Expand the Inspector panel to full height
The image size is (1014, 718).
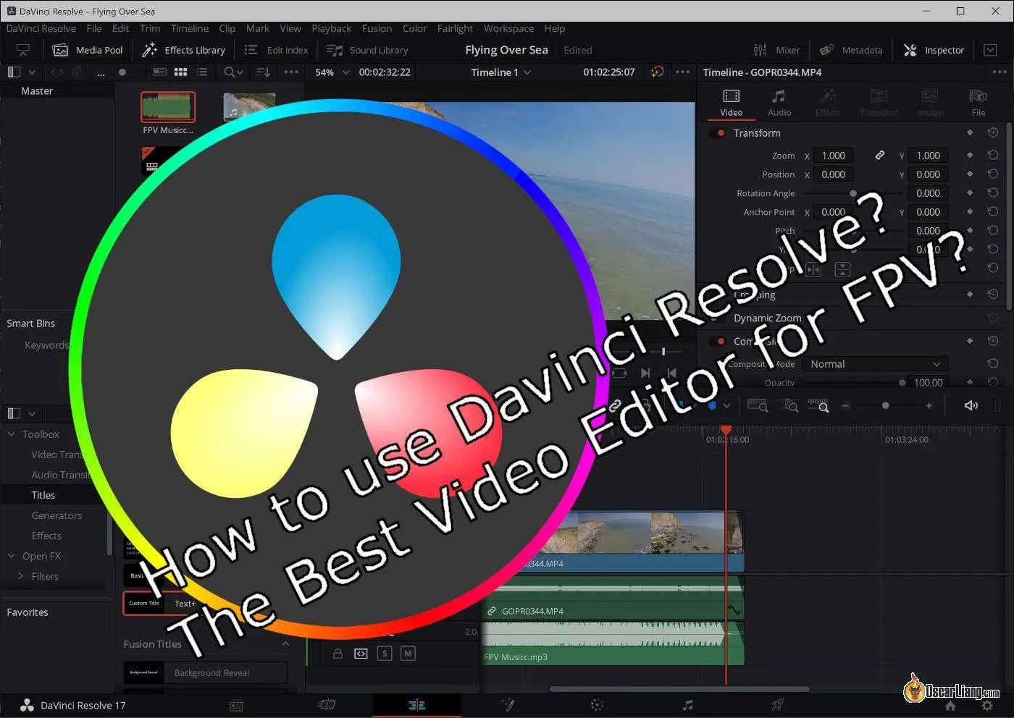(x=990, y=50)
